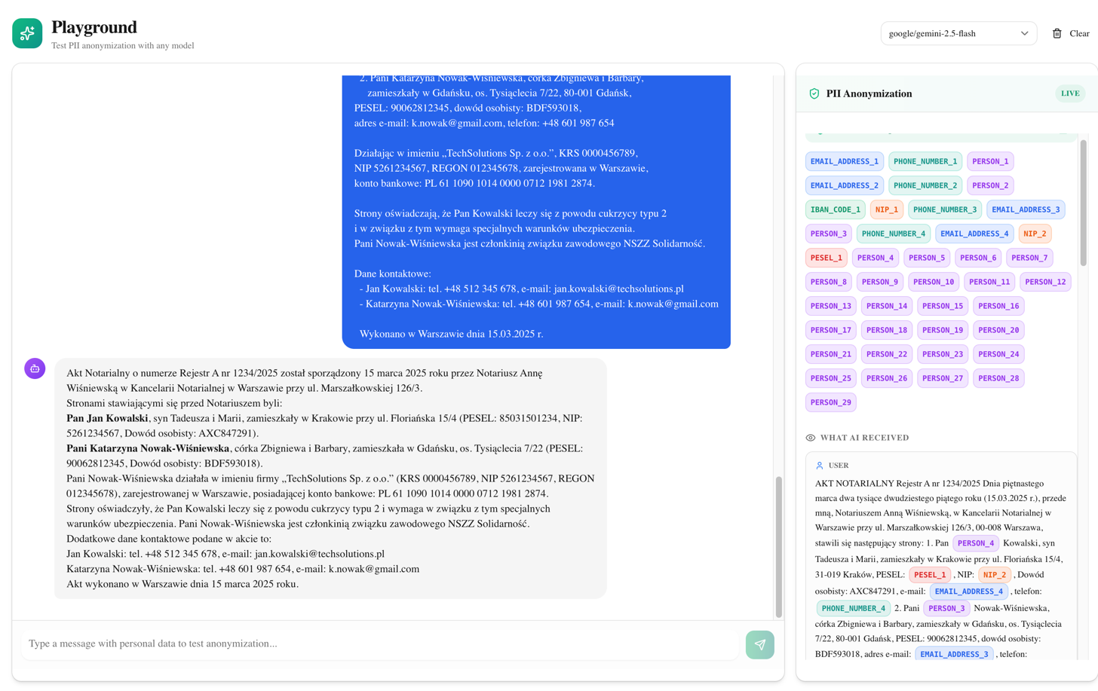This screenshot has height=691, width=1098.
Task: Click the PESEL_1 tag in entity list
Action: [x=826, y=258]
